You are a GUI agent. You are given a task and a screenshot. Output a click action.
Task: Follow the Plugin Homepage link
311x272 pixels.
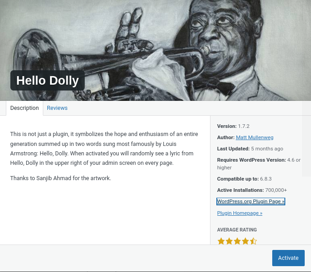coord(240,213)
